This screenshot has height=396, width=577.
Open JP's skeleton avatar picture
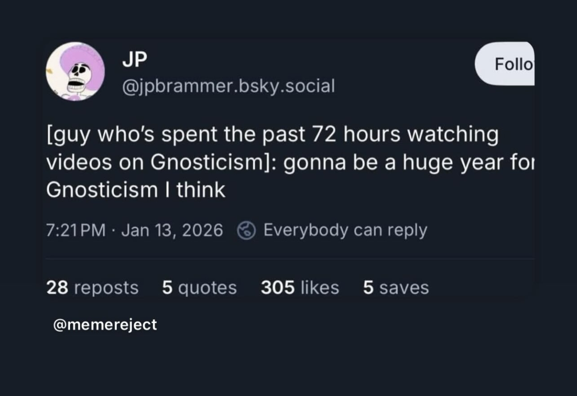[x=75, y=71]
